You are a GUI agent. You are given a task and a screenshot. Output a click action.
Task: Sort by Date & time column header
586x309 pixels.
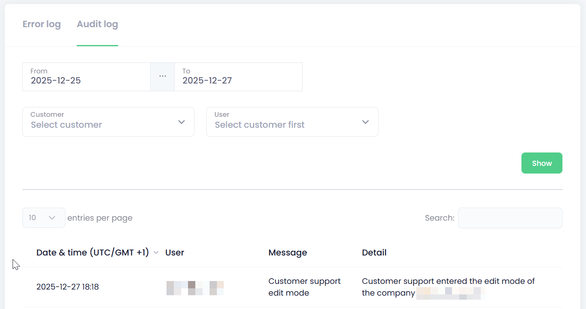tap(93, 253)
